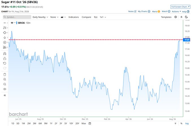Click the Full Screen Chart button
This screenshot has width=192, height=126.
tap(180, 7)
